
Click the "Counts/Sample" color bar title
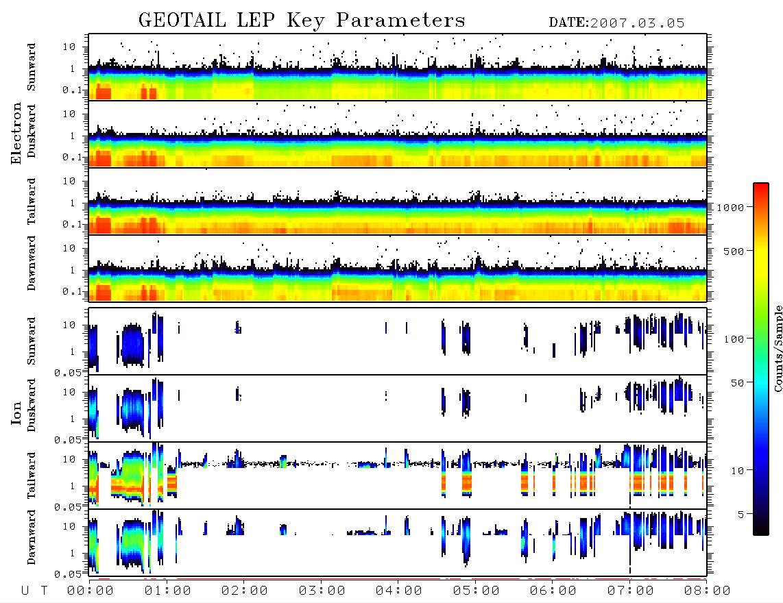click(x=778, y=348)
